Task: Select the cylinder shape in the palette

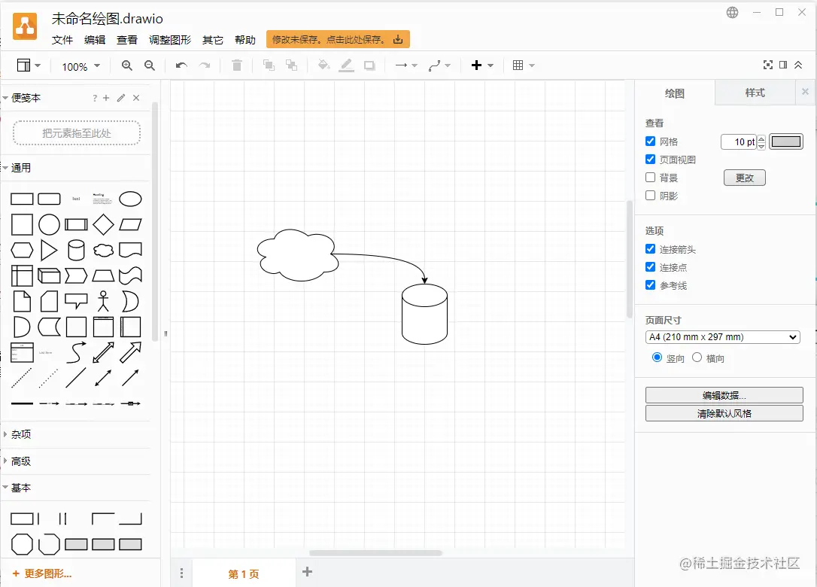Action: pyautogui.click(x=76, y=251)
